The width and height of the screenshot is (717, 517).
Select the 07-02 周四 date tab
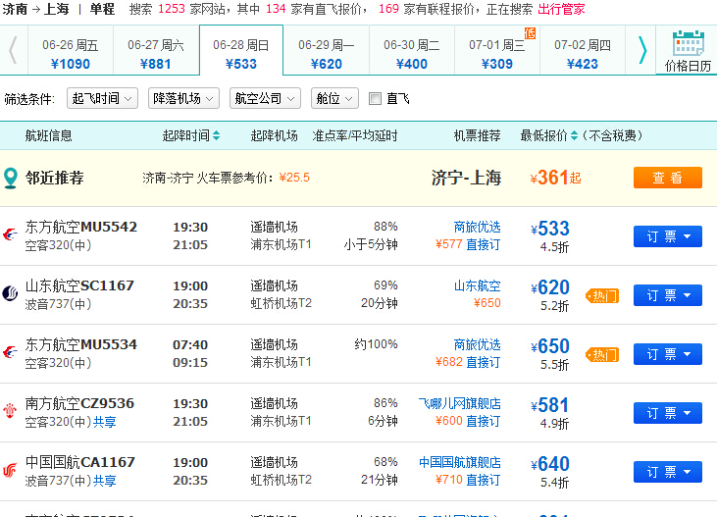(583, 50)
